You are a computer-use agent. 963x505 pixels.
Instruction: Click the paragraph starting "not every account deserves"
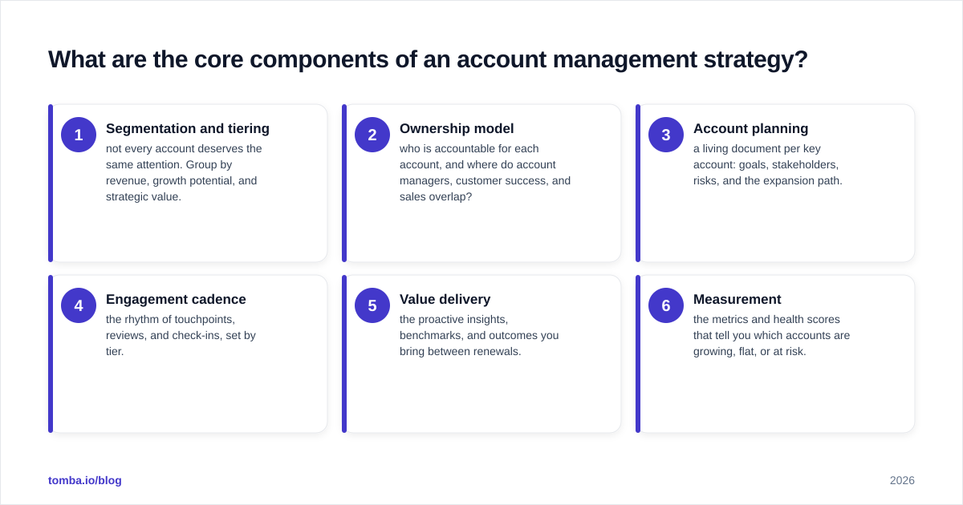pos(185,172)
